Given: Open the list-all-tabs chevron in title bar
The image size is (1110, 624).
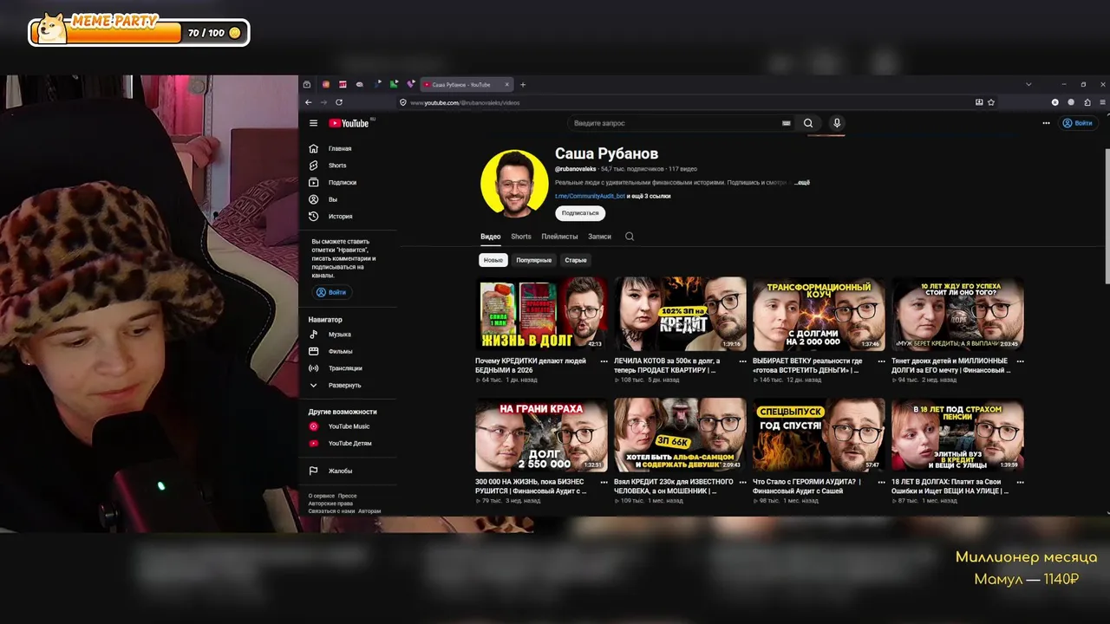Looking at the screenshot, I should click(x=1028, y=84).
